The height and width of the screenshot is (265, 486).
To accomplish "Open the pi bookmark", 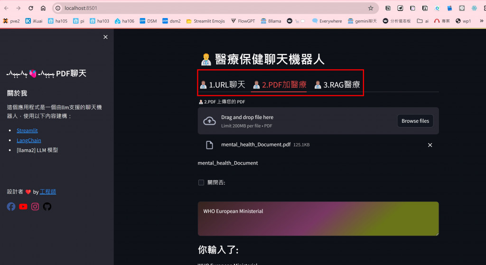I will tap(79, 21).
